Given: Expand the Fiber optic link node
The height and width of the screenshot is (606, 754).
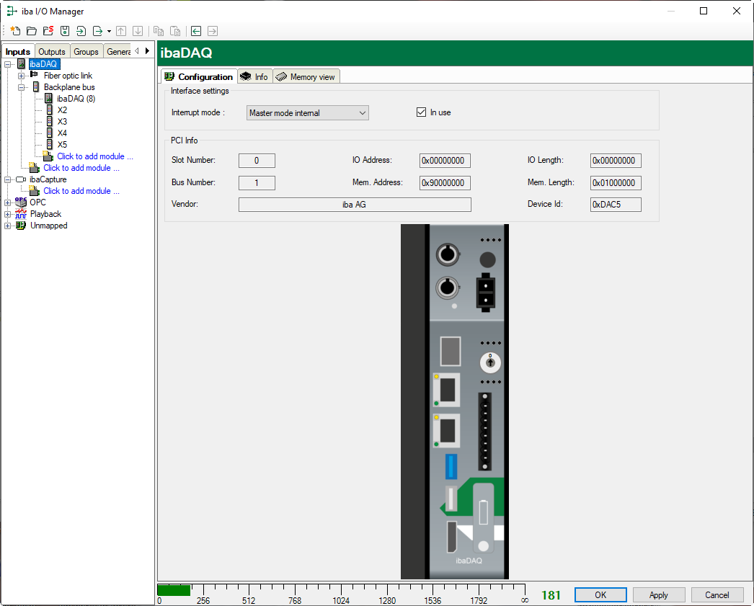Looking at the screenshot, I should [22, 76].
